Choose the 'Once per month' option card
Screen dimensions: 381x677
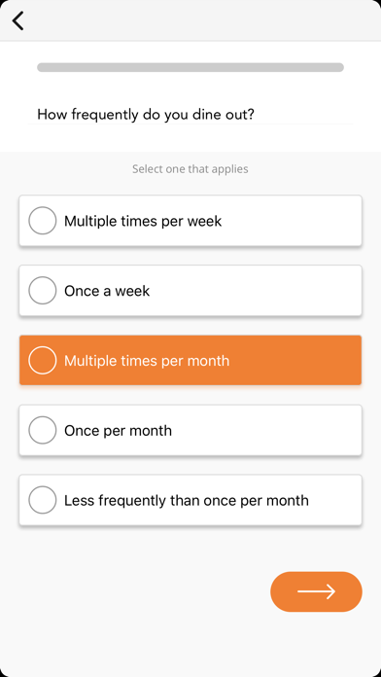click(190, 430)
